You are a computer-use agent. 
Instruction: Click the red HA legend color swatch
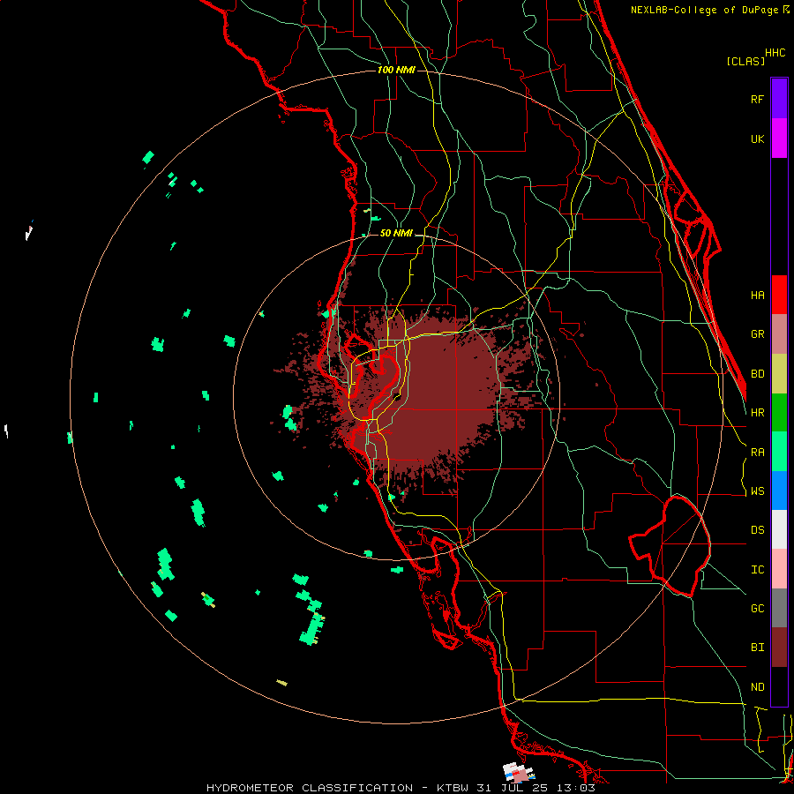779,295
